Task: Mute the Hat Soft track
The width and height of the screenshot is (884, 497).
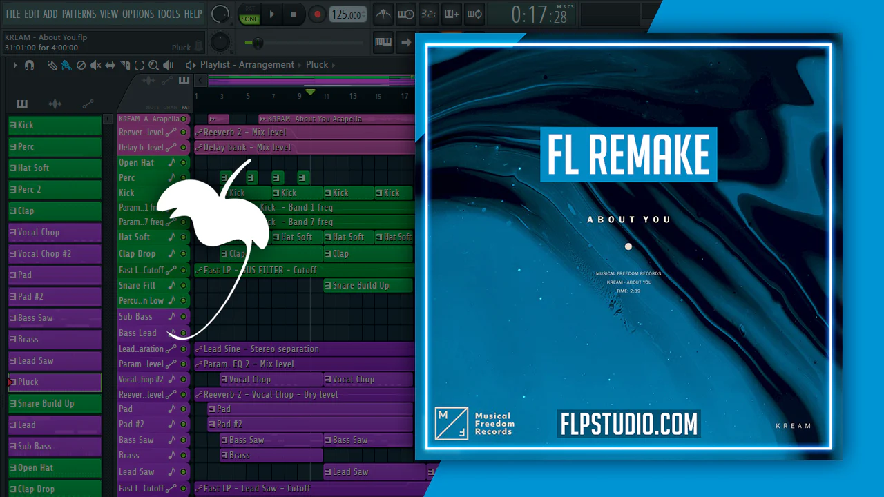Action: [x=184, y=237]
